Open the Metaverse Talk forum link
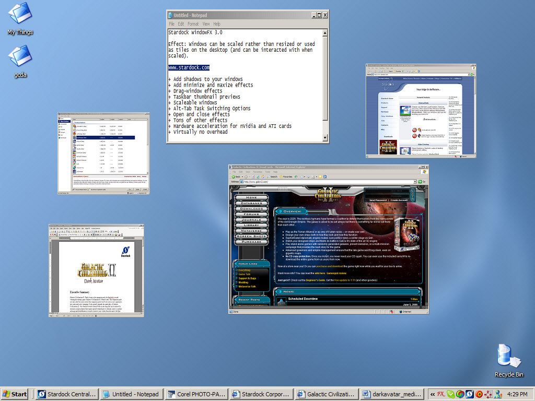 tap(247, 287)
